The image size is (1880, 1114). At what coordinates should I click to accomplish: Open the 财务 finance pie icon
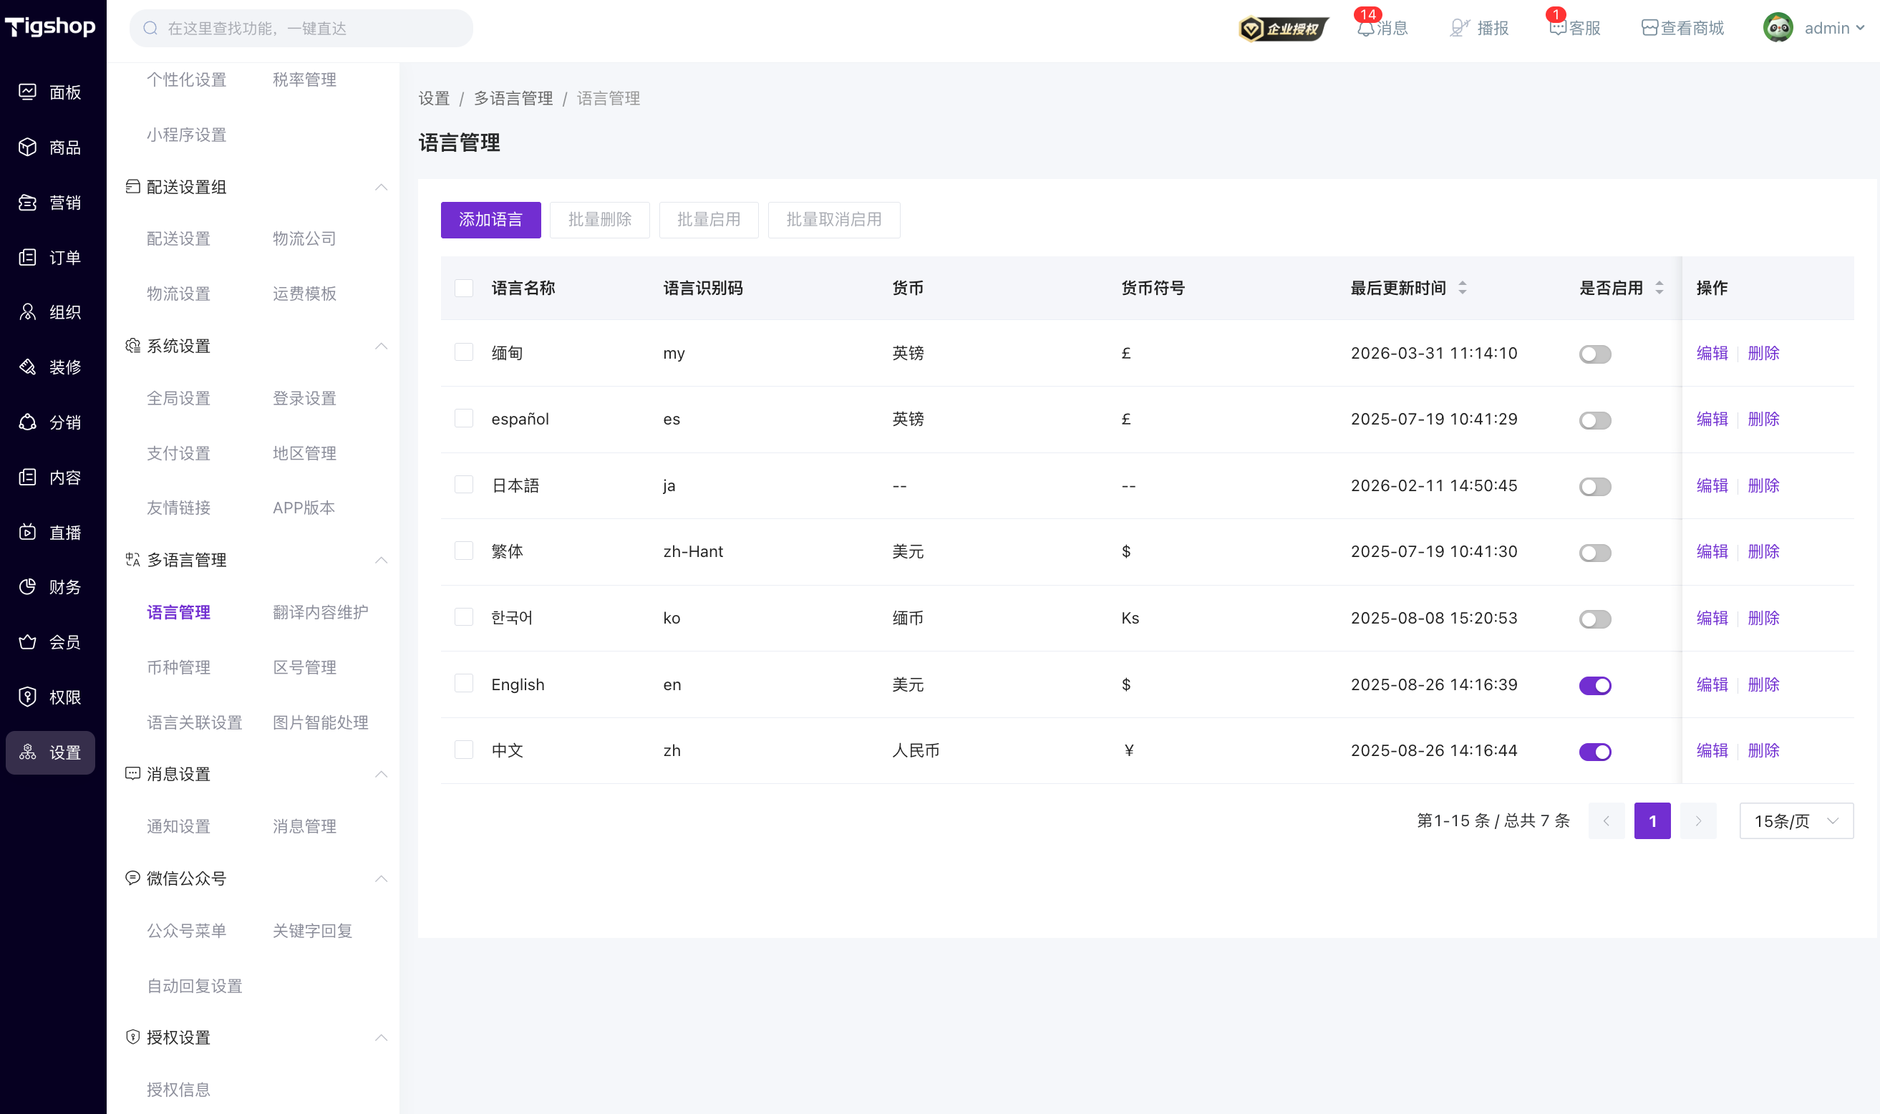point(28,587)
